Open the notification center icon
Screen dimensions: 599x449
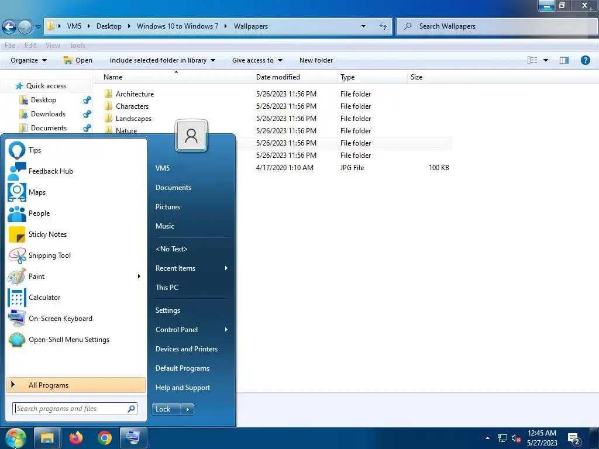click(x=574, y=438)
